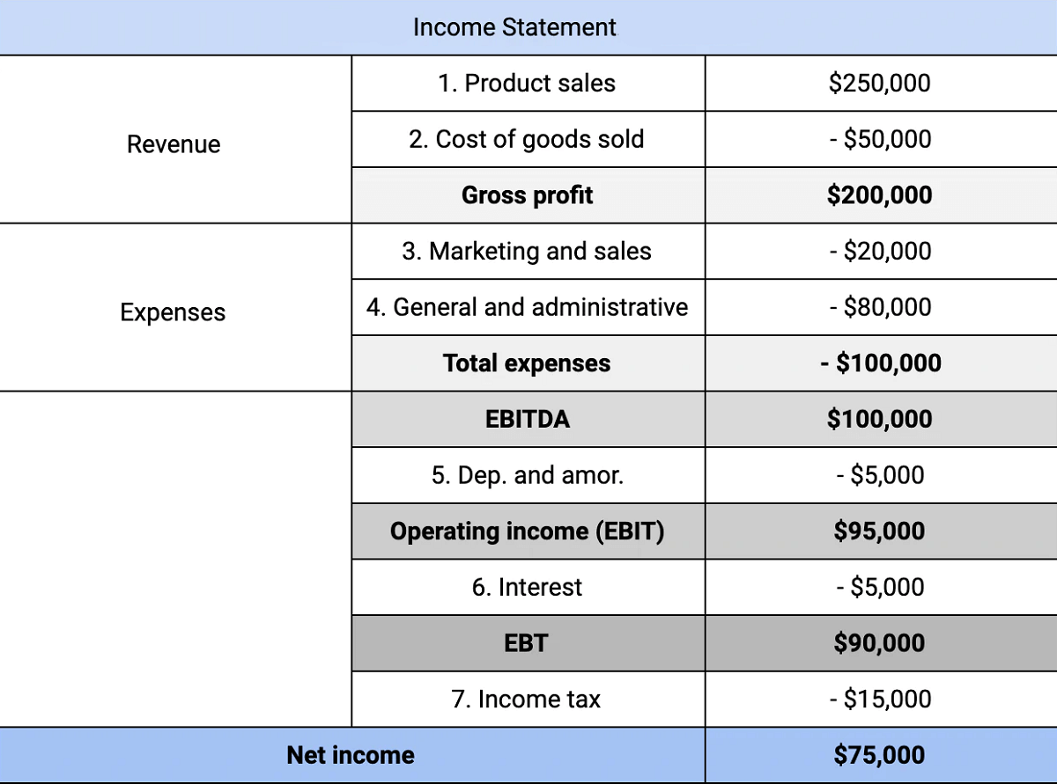Click the Revenue category cell

[175, 139]
